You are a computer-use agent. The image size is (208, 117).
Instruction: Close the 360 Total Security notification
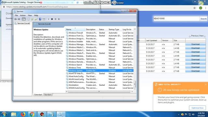[206, 84]
